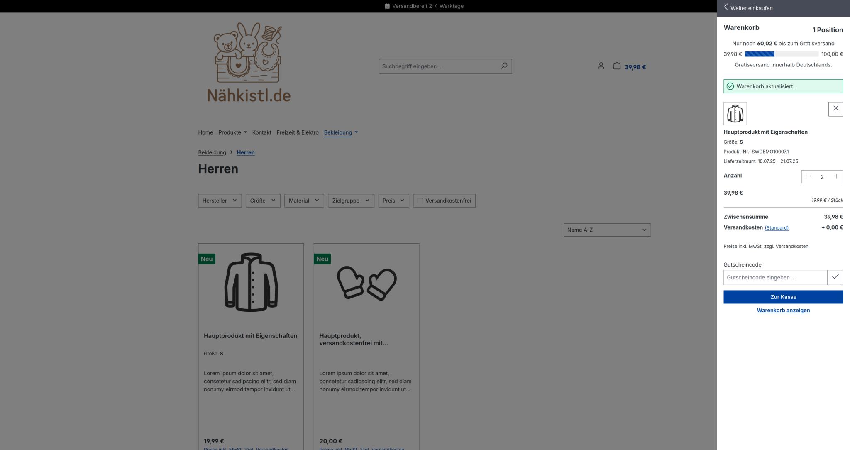Open the Material filter dropdown
This screenshot has width=850, height=450.
(x=304, y=201)
